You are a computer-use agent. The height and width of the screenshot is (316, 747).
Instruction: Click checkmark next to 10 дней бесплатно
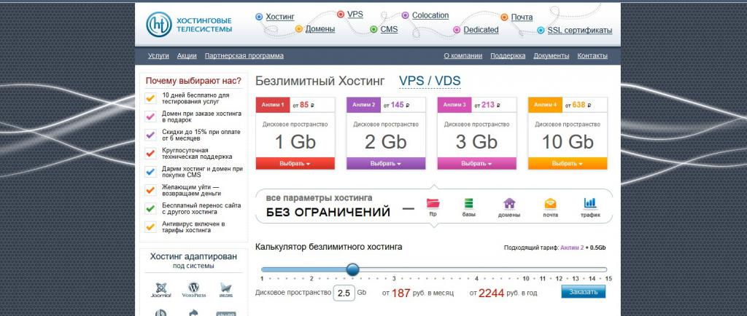coord(150,98)
